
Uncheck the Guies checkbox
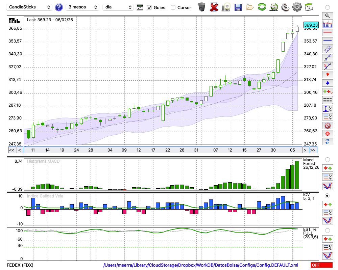pyautogui.click(x=150, y=7)
